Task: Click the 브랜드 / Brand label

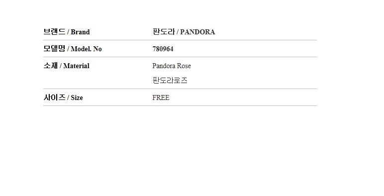Action: [67, 32]
